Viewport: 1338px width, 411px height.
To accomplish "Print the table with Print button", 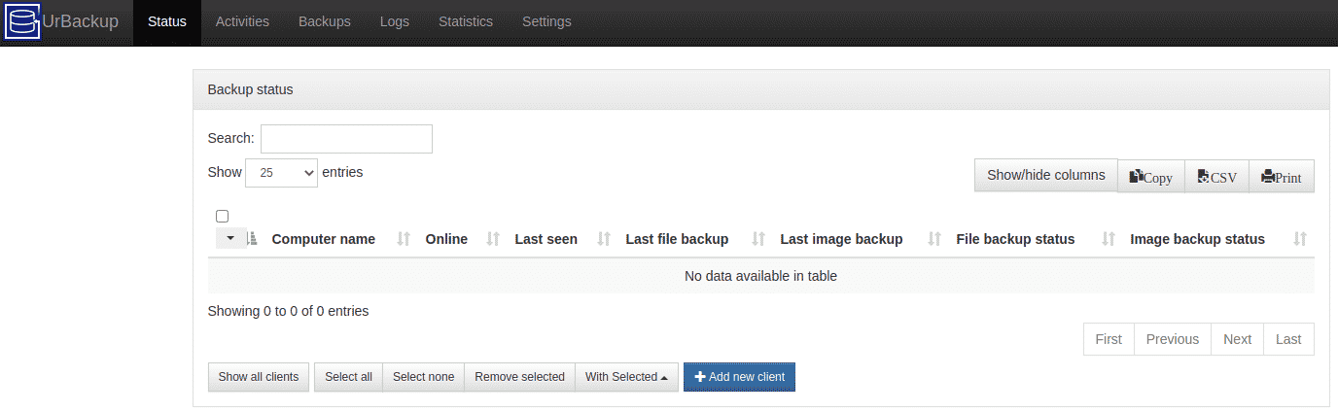I will click(x=1282, y=177).
